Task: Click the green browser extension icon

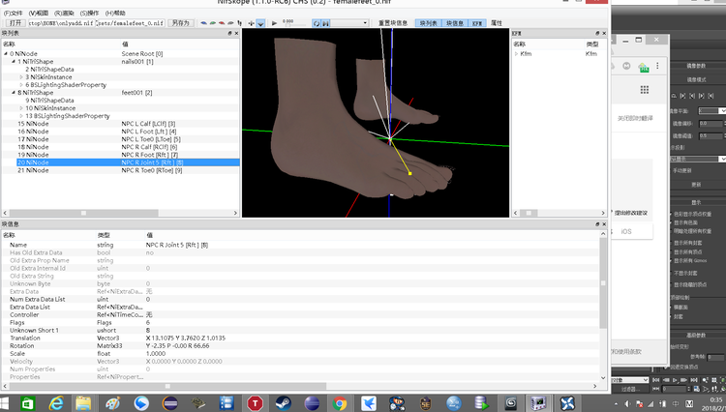Action: tap(643, 67)
